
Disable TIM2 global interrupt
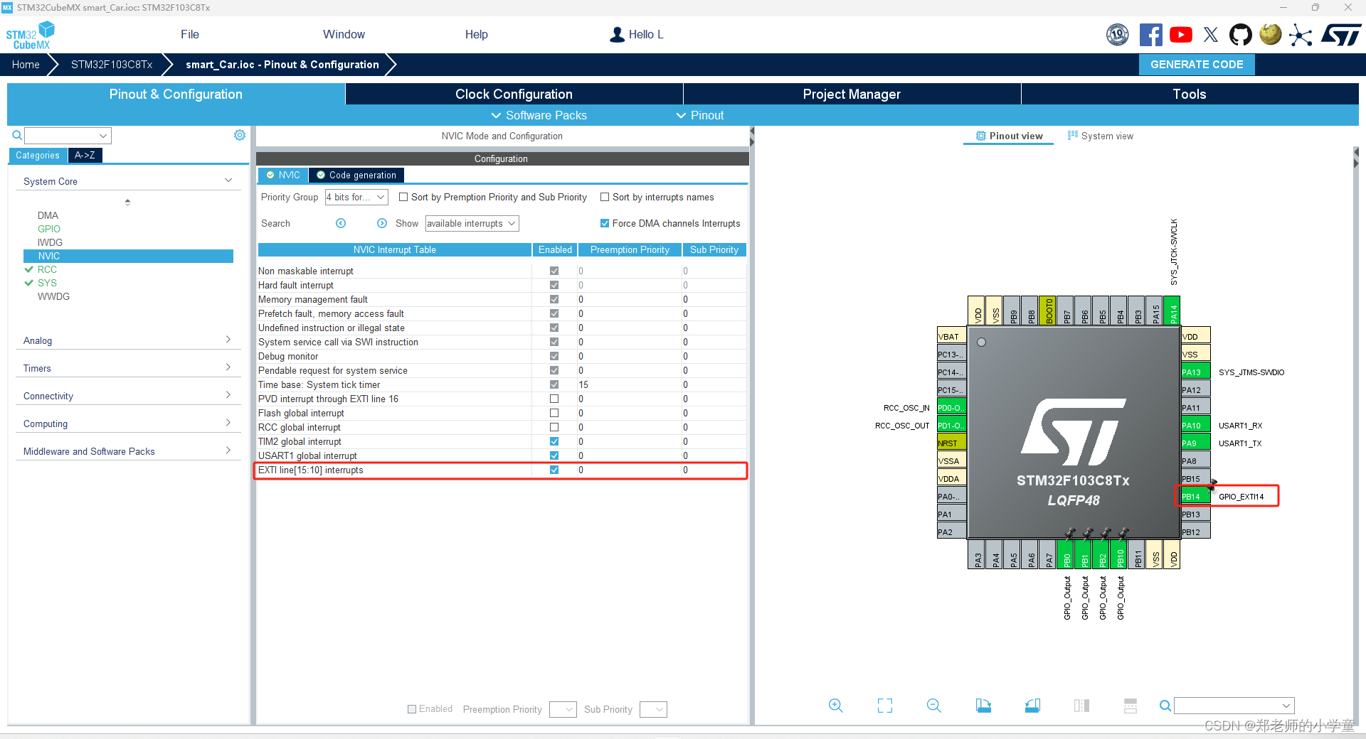[554, 441]
